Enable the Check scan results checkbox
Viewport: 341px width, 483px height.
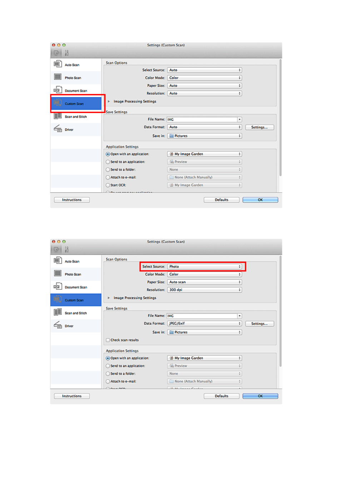click(108, 340)
